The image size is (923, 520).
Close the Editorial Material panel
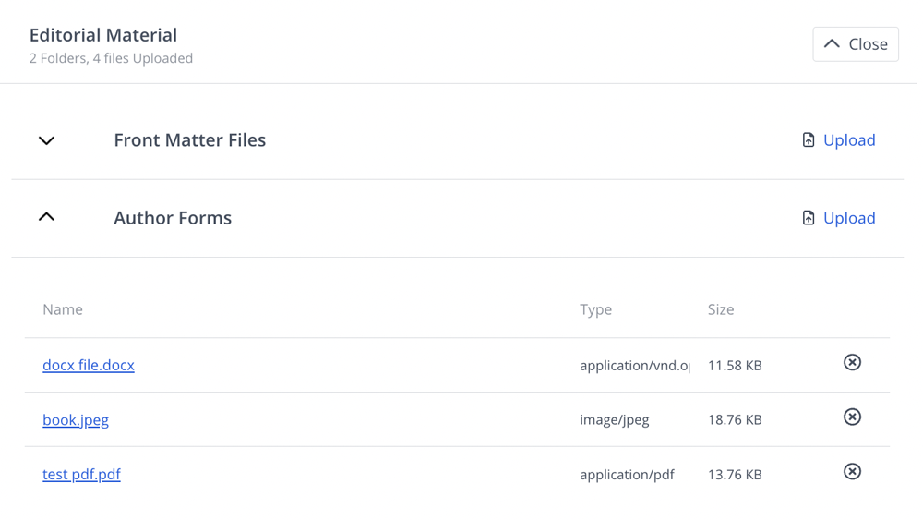click(x=856, y=44)
